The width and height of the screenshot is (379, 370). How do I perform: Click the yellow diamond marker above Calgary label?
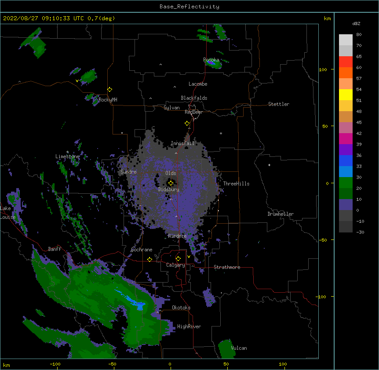(178, 259)
